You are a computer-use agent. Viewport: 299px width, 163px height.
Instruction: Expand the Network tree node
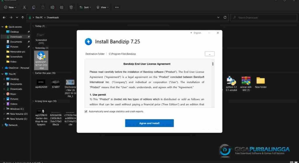tap(2, 125)
